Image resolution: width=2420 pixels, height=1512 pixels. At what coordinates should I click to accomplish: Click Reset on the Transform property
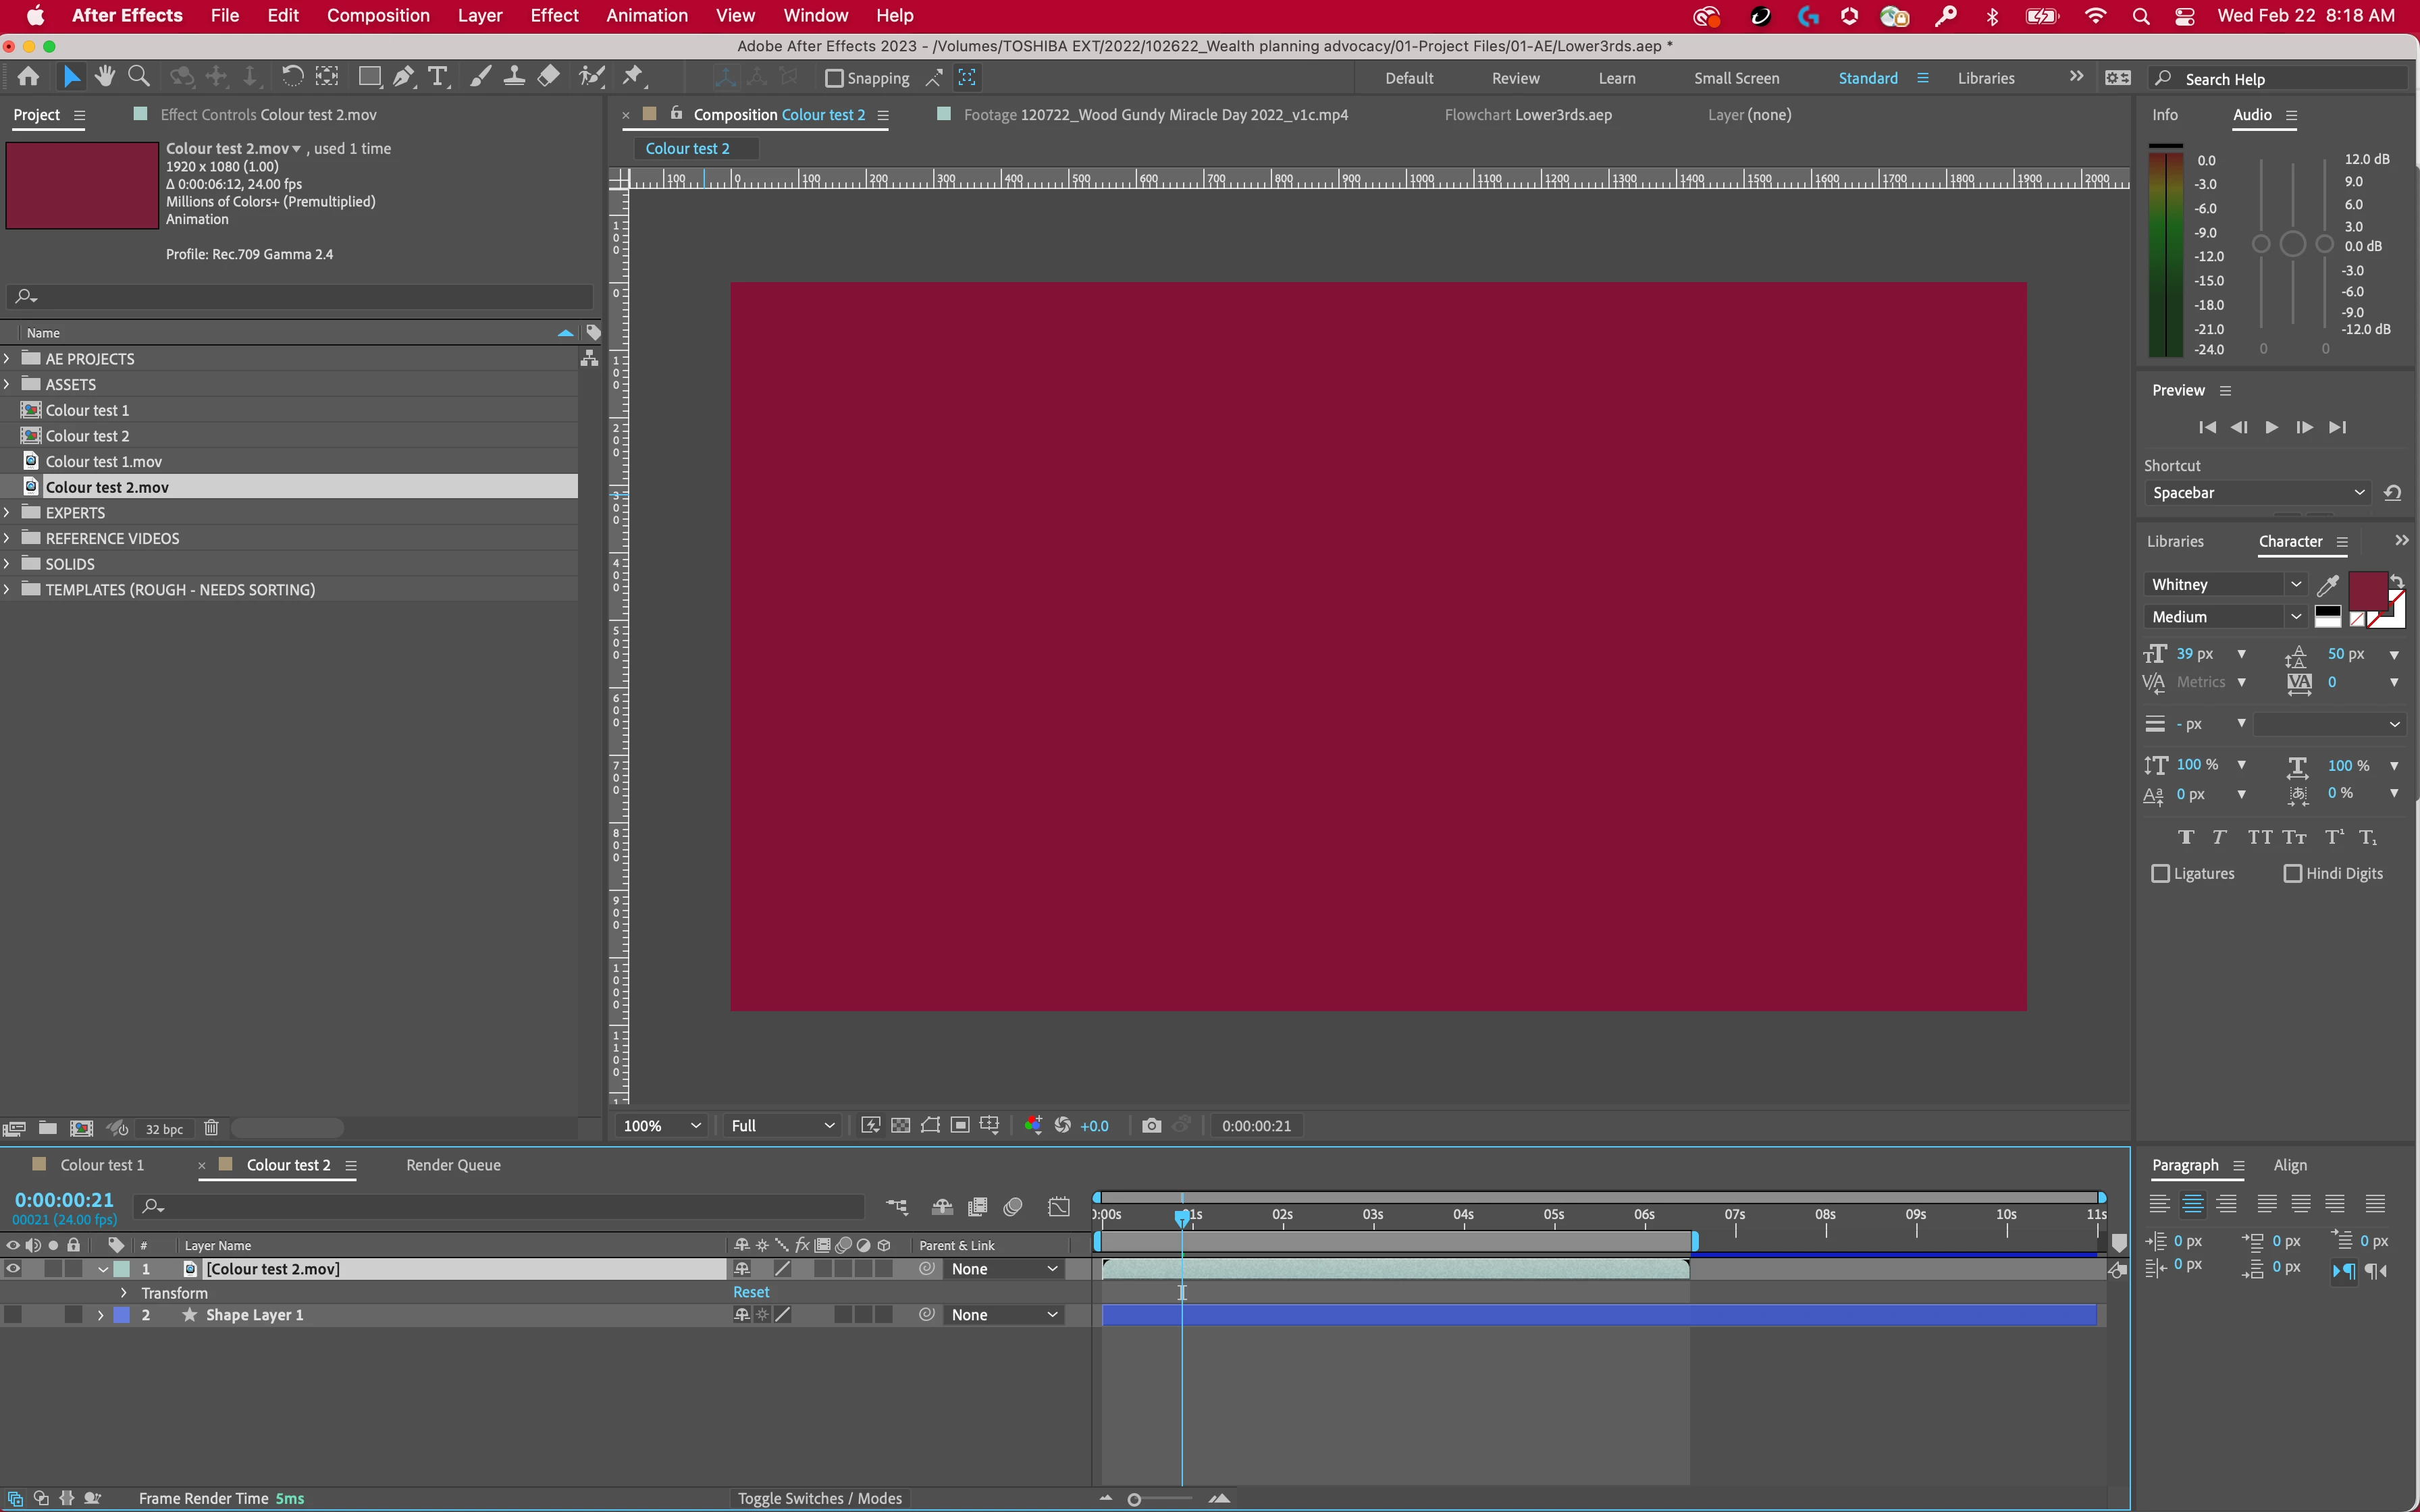point(751,1292)
